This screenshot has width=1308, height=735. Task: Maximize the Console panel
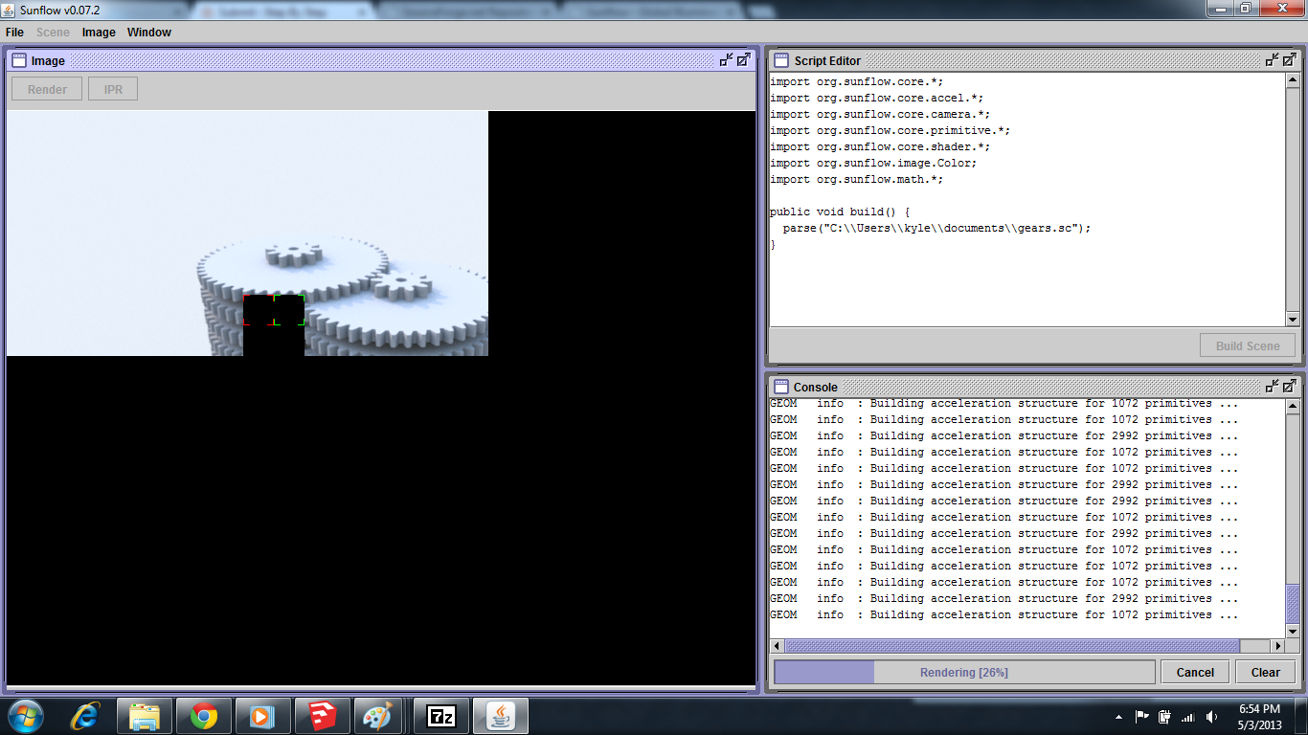pos(1290,386)
